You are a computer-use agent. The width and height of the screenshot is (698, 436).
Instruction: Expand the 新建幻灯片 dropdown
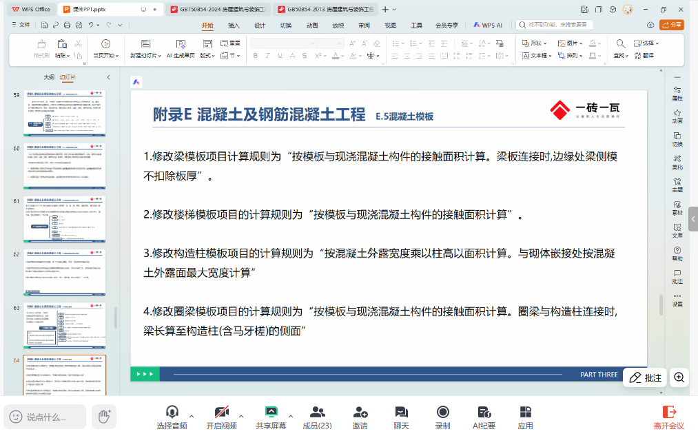tap(145, 56)
